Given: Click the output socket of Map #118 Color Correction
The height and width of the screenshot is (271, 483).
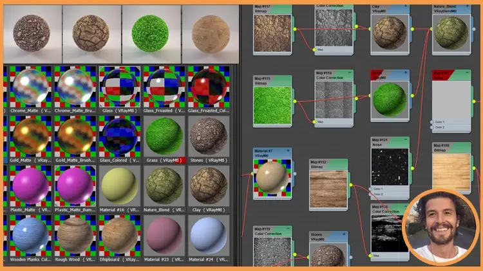Looking at the screenshot, I should click(356, 98).
